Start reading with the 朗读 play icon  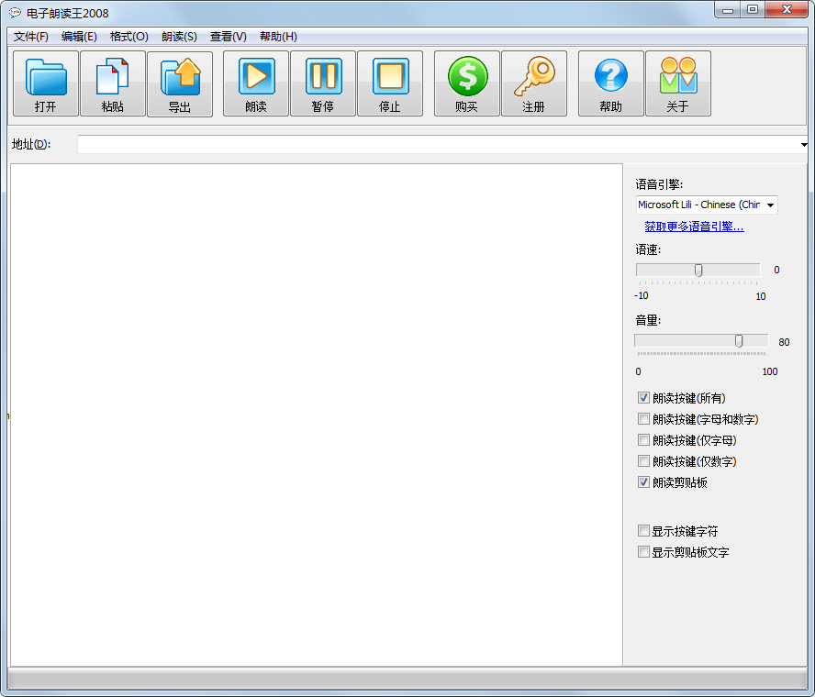(256, 77)
